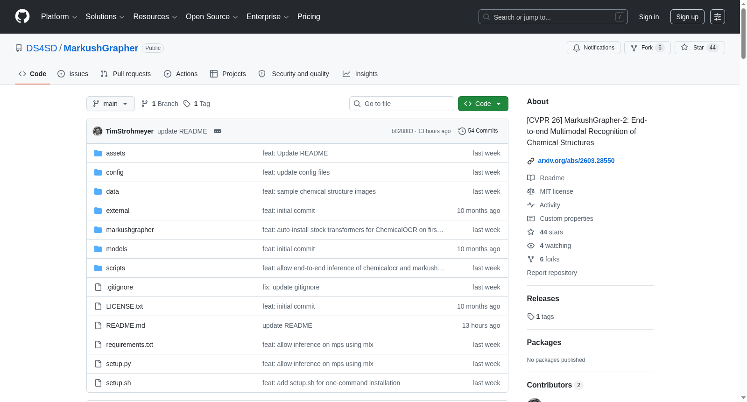The width and height of the screenshot is (747, 402).
Task: Switch to the Code tab
Action: [x=33, y=74]
